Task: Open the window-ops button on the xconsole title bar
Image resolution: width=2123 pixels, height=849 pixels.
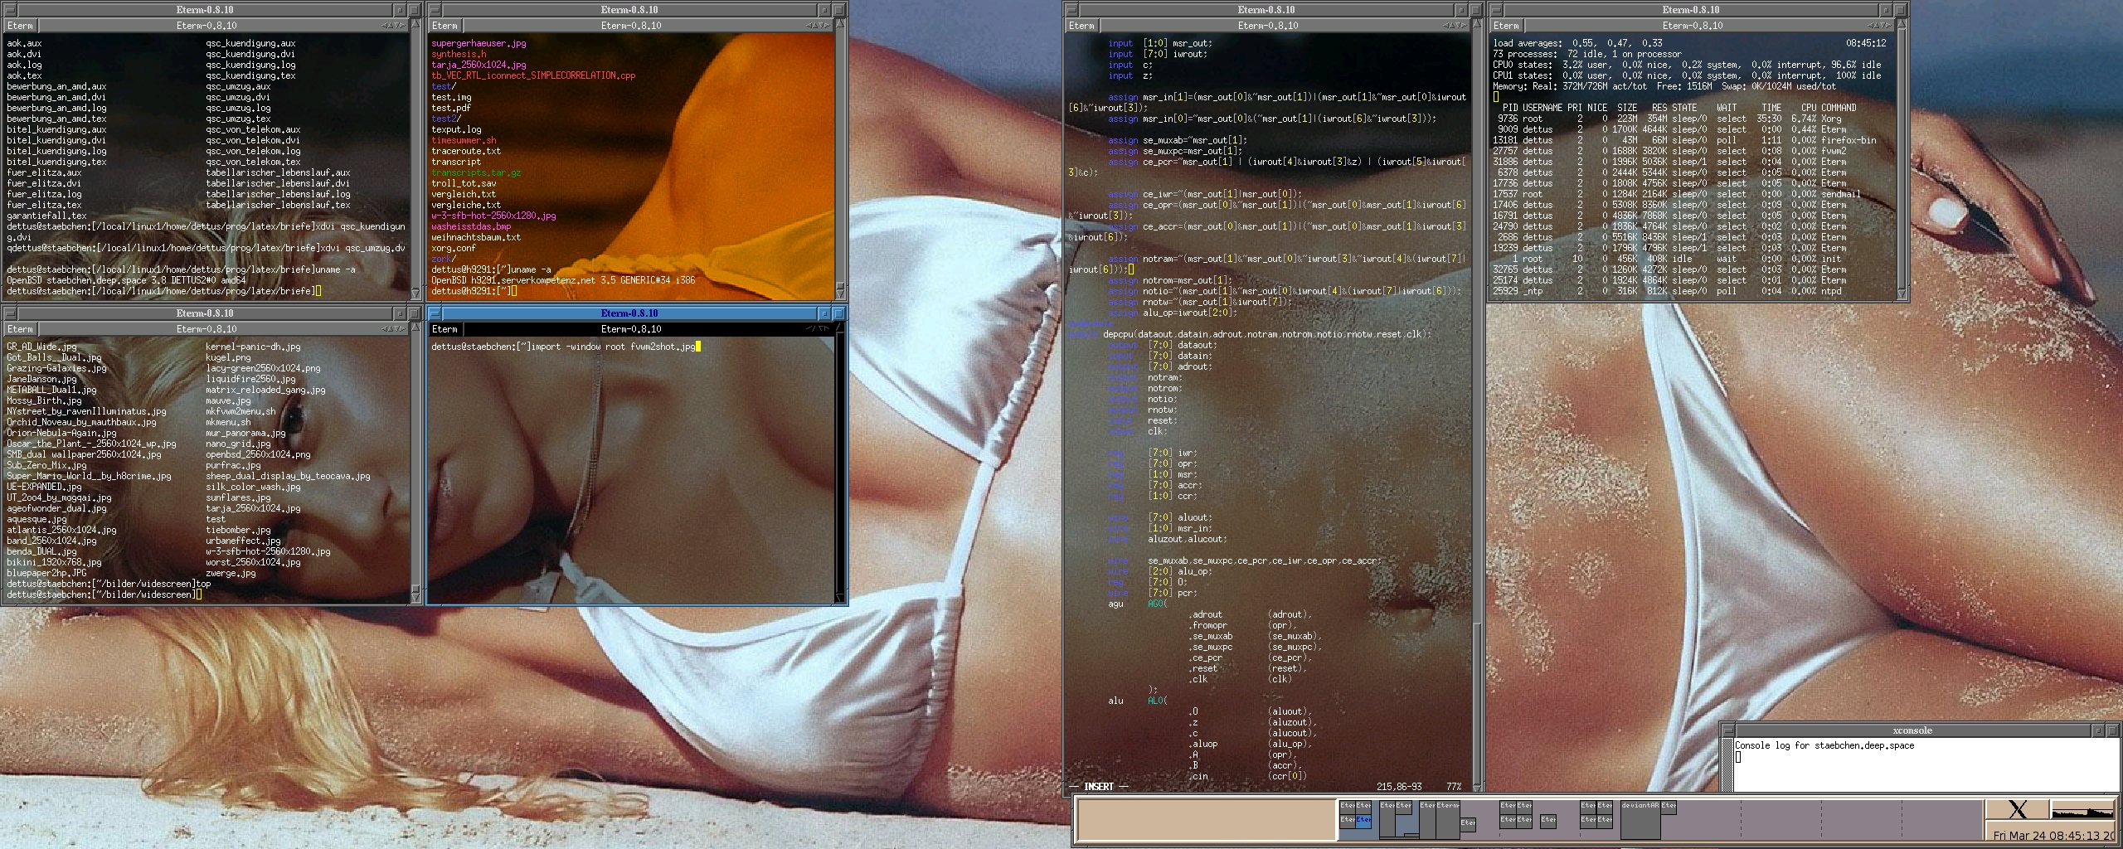Action: click(x=1729, y=730)
